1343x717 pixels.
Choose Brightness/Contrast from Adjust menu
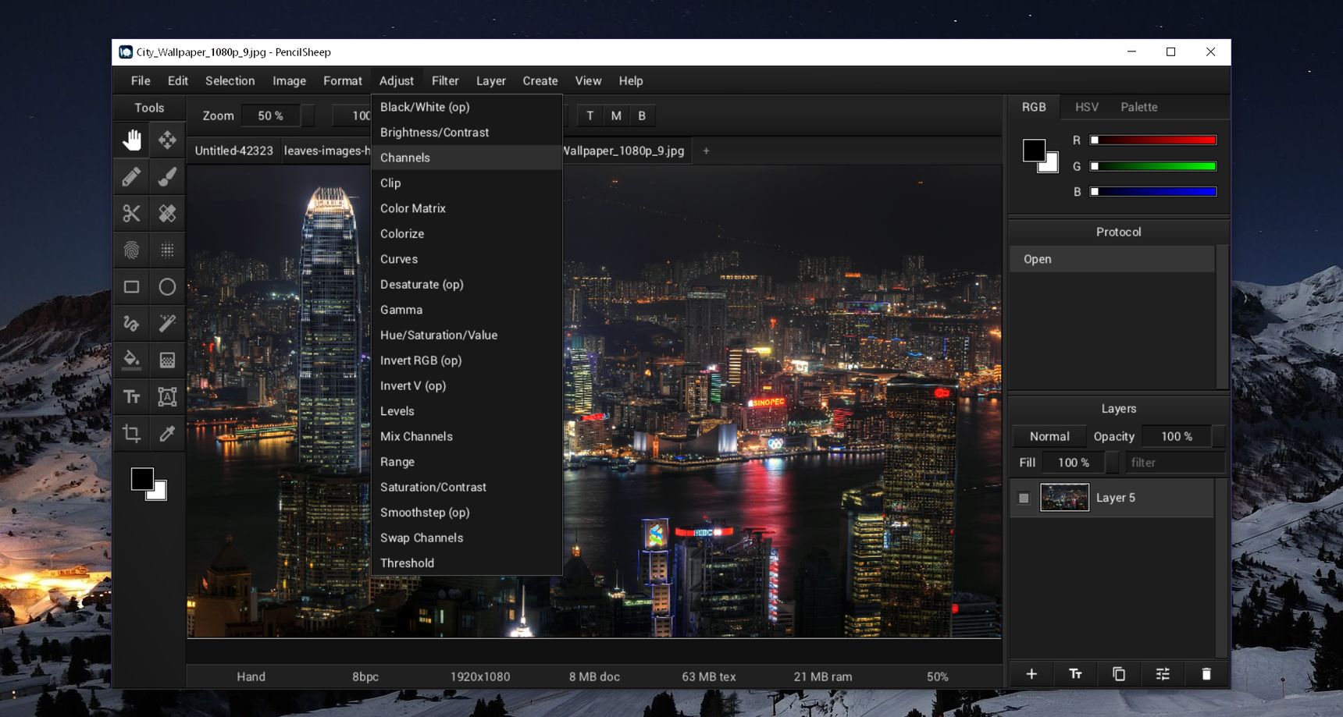(x=467, y=133)
